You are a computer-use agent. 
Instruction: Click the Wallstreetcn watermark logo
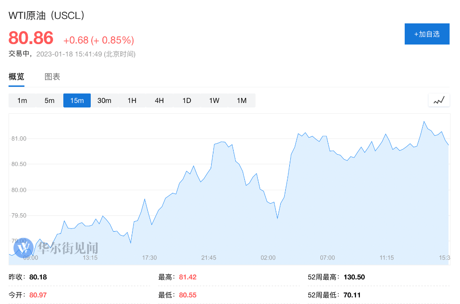pyautogui.click(x=56, y=248)
